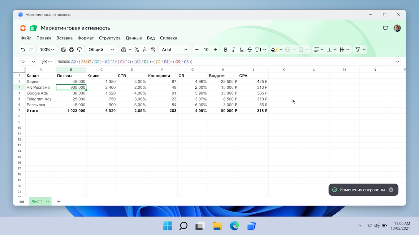The width and height of the screenshot is (419, 235).
Task: Launch File Explorer from taskbar
Action: [x=217, y=226]
